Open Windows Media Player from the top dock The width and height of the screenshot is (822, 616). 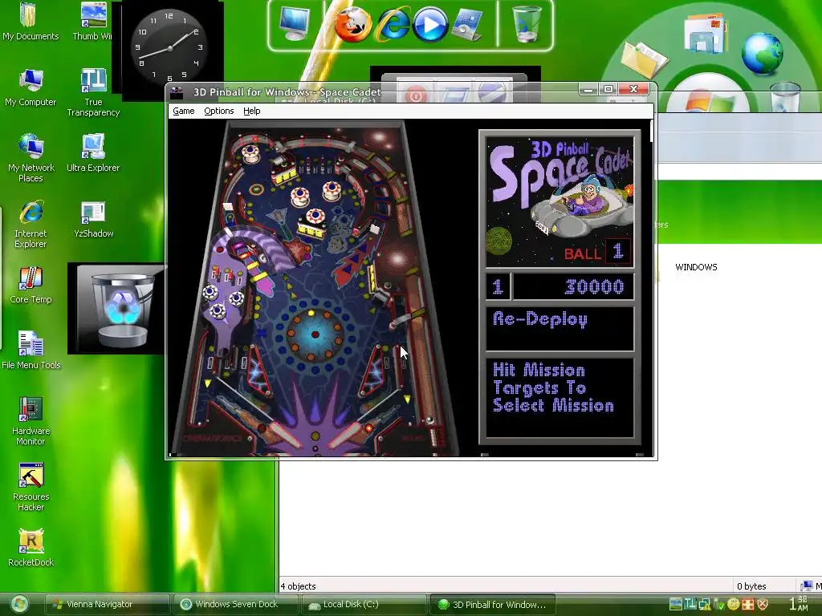[430, 25]
